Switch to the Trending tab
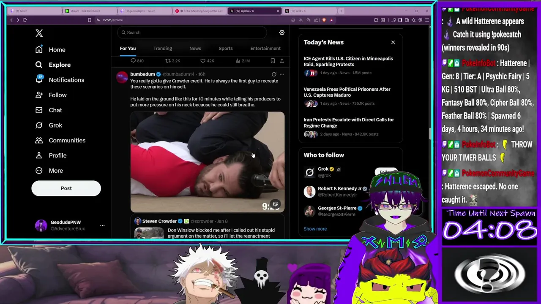 tap(163, 49)
